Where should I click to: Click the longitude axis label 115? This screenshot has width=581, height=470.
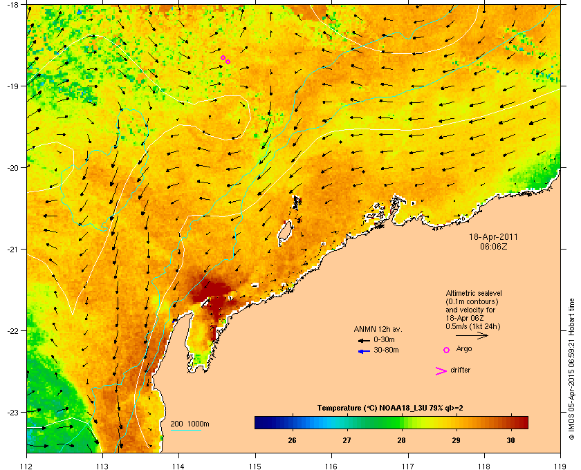click(x=255, y=467)
